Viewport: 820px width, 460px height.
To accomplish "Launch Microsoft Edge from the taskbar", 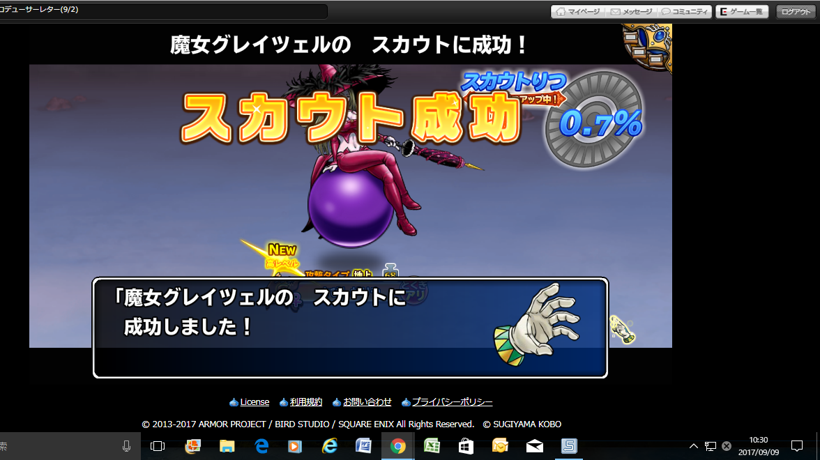I will [261, 446].
